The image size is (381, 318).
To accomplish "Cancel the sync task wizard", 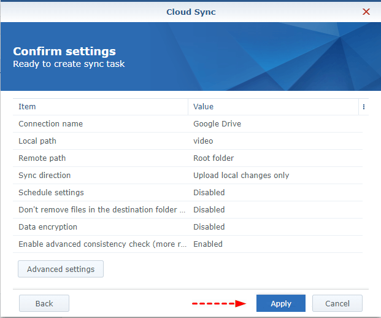I will pos(337,303).
